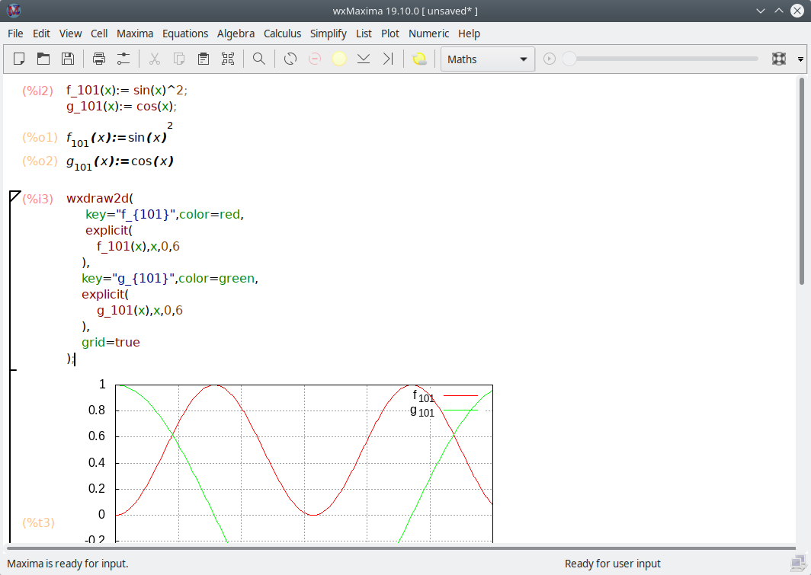
Task: Click the arrow-to-bar evaluate cell icon
Action: [x=388, y=59]
